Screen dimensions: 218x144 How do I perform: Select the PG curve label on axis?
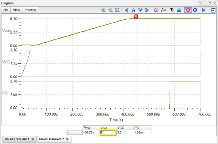[x=5, y=93]
